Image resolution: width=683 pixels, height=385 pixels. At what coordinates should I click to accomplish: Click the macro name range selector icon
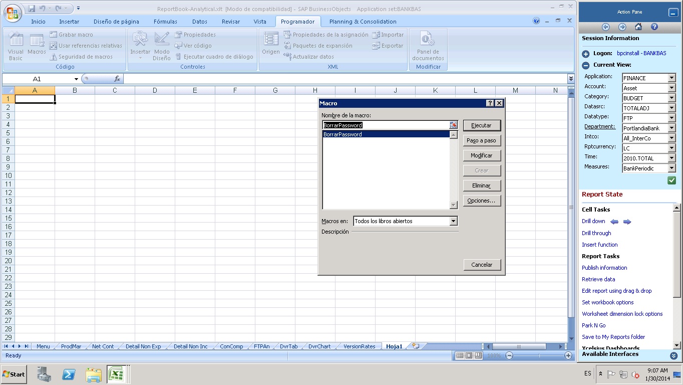[453, 125]
